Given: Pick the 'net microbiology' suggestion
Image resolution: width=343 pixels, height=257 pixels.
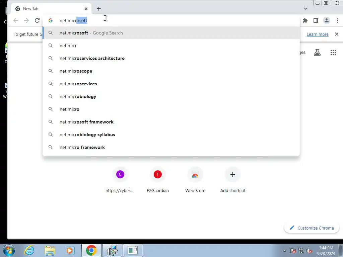Looking at the screenshot, I should click(x=171, y=96).
